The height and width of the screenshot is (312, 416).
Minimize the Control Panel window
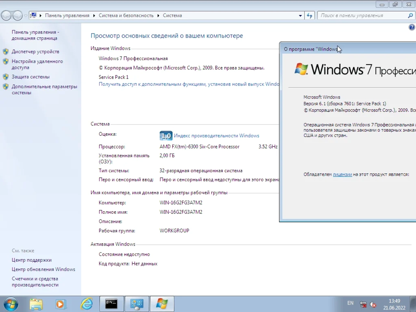click(382, 4)
